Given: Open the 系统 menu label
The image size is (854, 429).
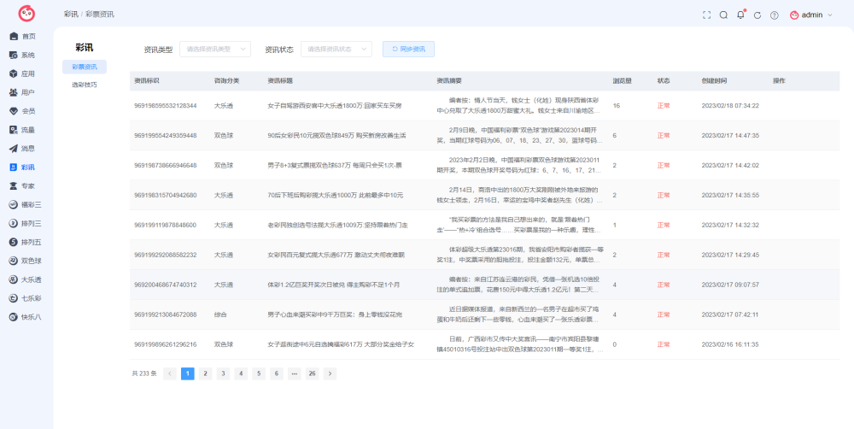Looking at the screenshot, I should click(x=28, y=55).
